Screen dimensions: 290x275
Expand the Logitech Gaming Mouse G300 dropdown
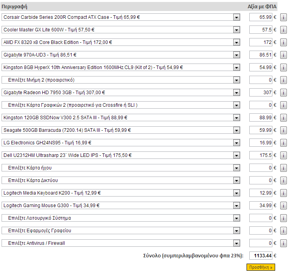pyautogui.click(x=121, y=206)
